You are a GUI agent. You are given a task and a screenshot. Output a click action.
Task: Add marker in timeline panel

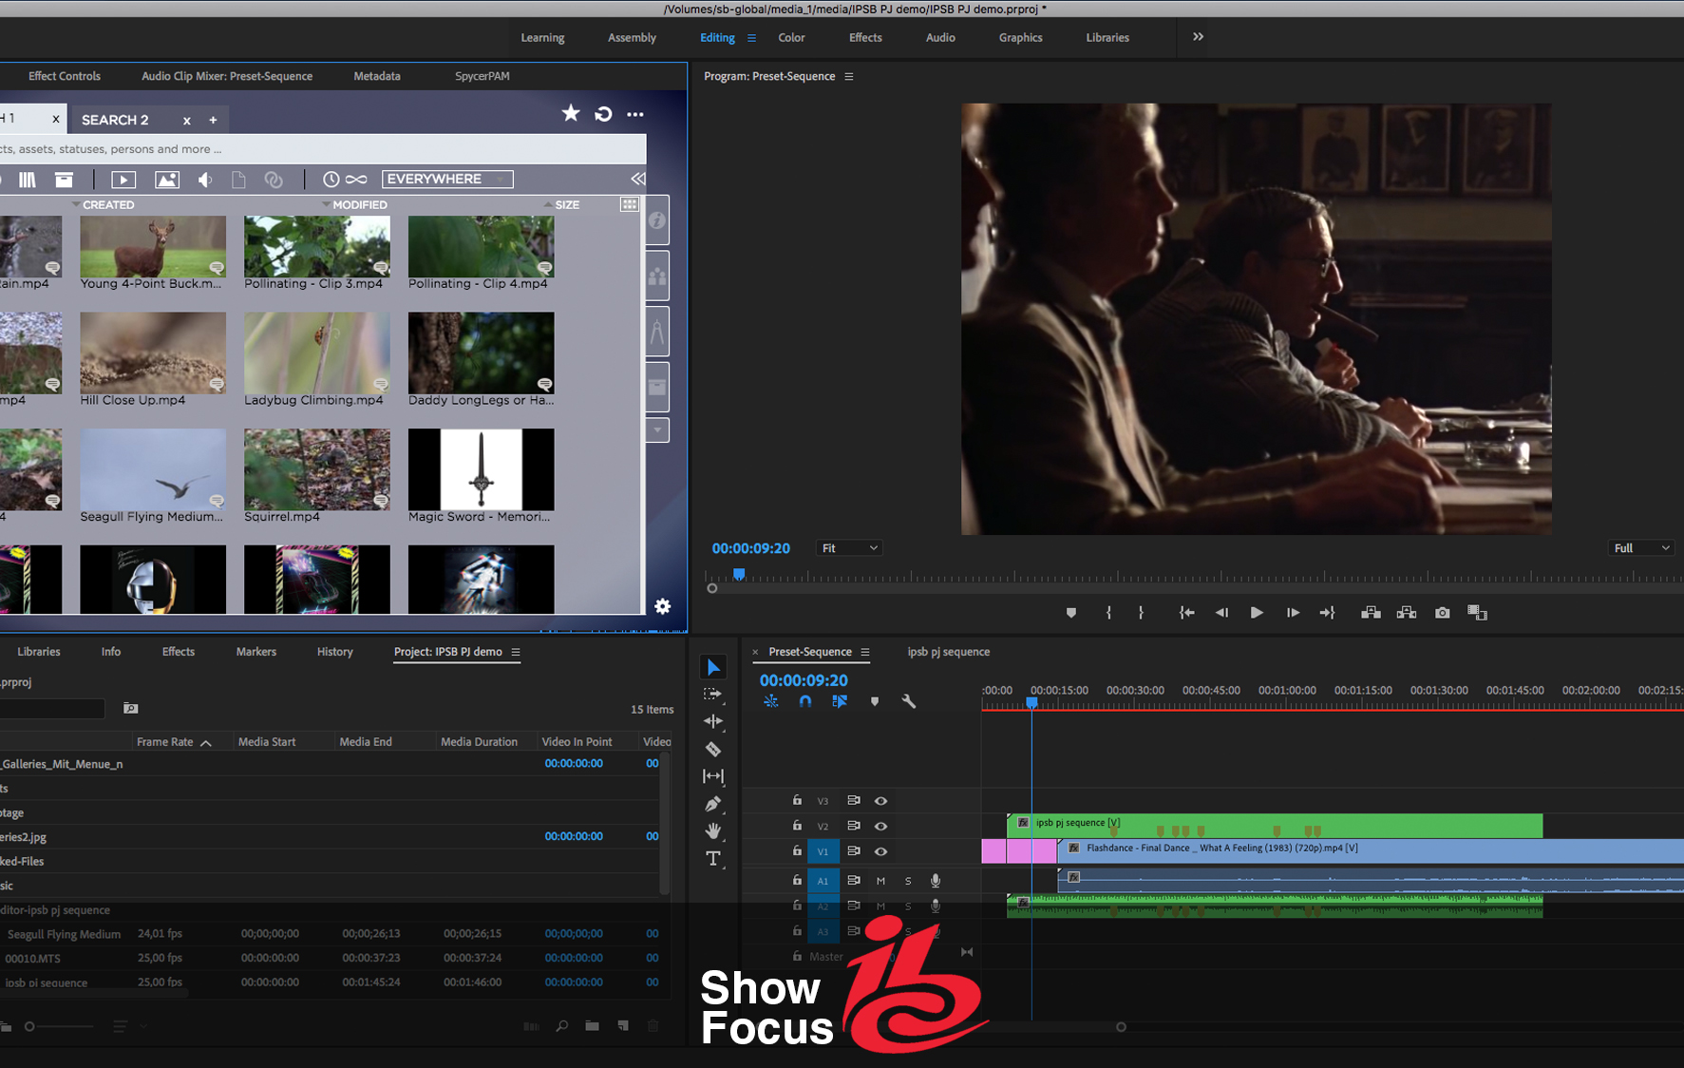point(875,701)
